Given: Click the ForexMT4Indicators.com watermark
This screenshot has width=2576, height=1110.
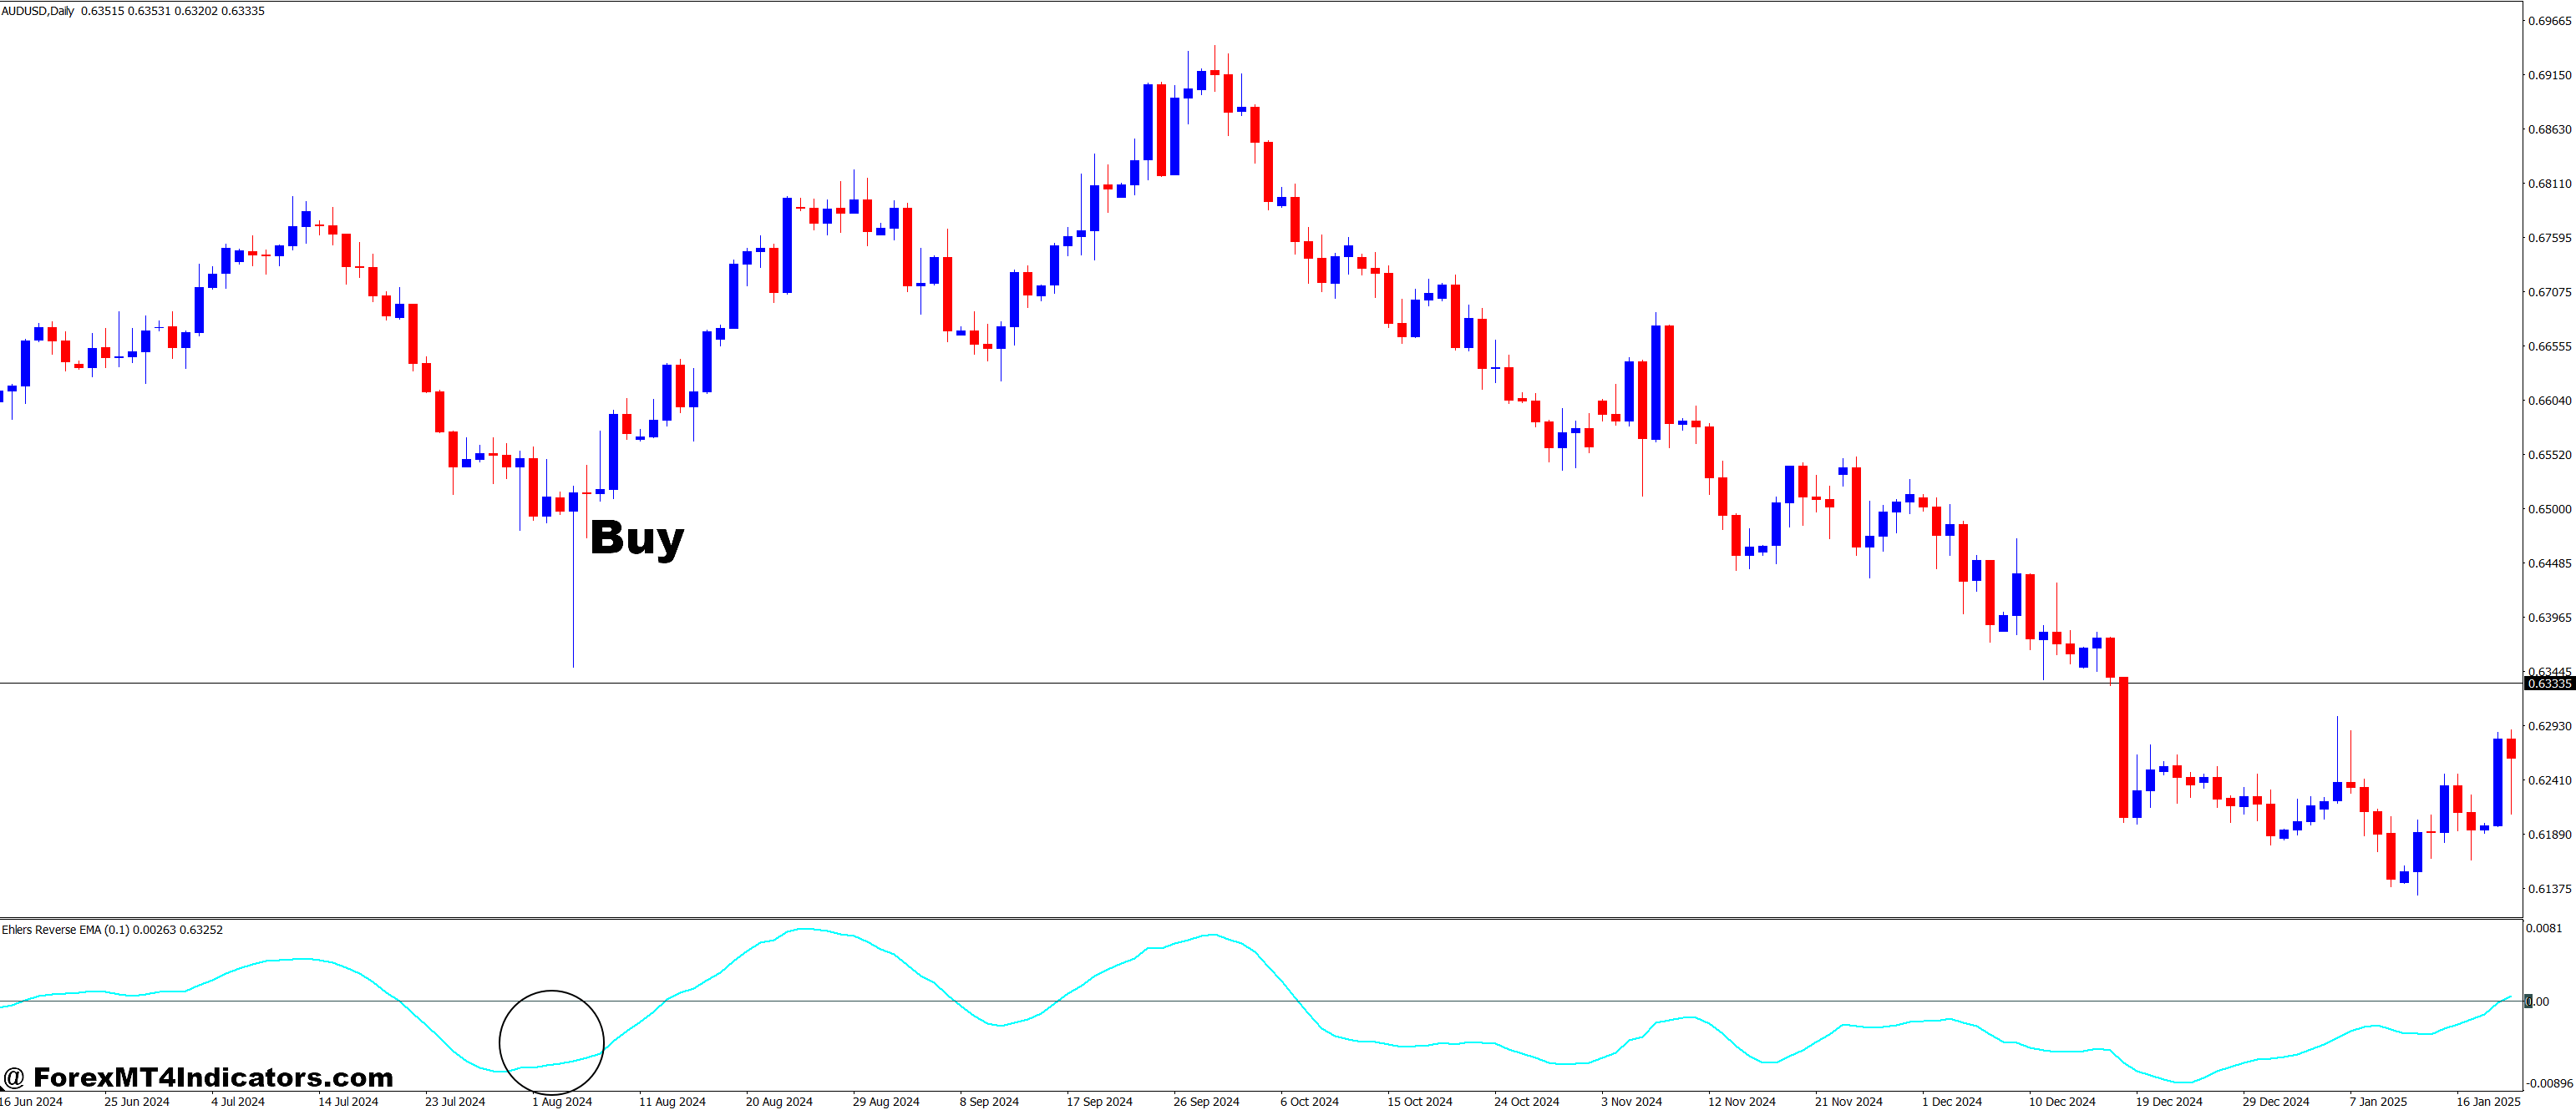Looking at the screenshot, I should 200,1077.
